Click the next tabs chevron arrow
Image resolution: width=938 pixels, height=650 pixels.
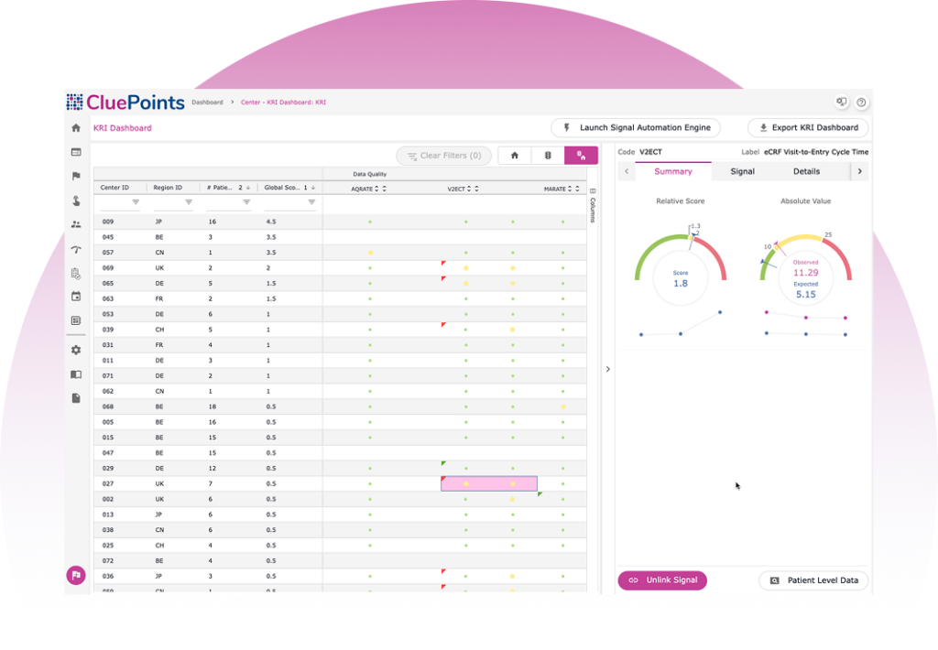tap(859, 171)
